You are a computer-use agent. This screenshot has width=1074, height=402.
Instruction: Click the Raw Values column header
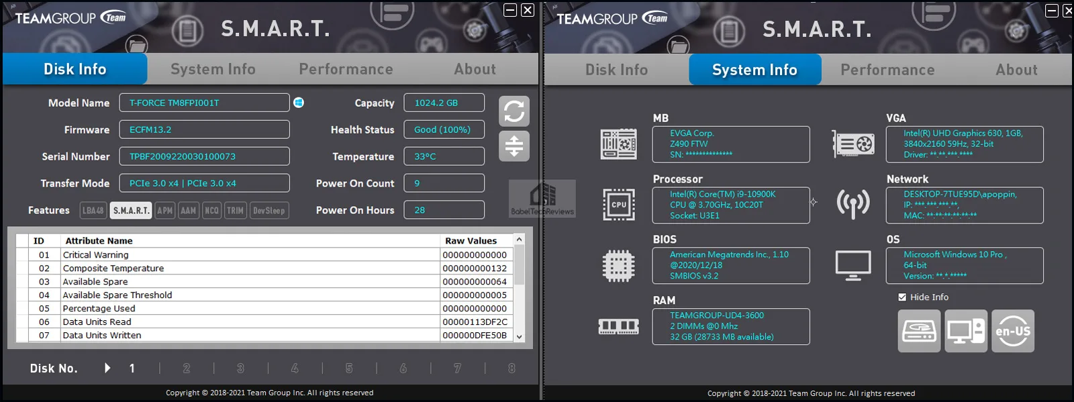click(x=477, y=241)
